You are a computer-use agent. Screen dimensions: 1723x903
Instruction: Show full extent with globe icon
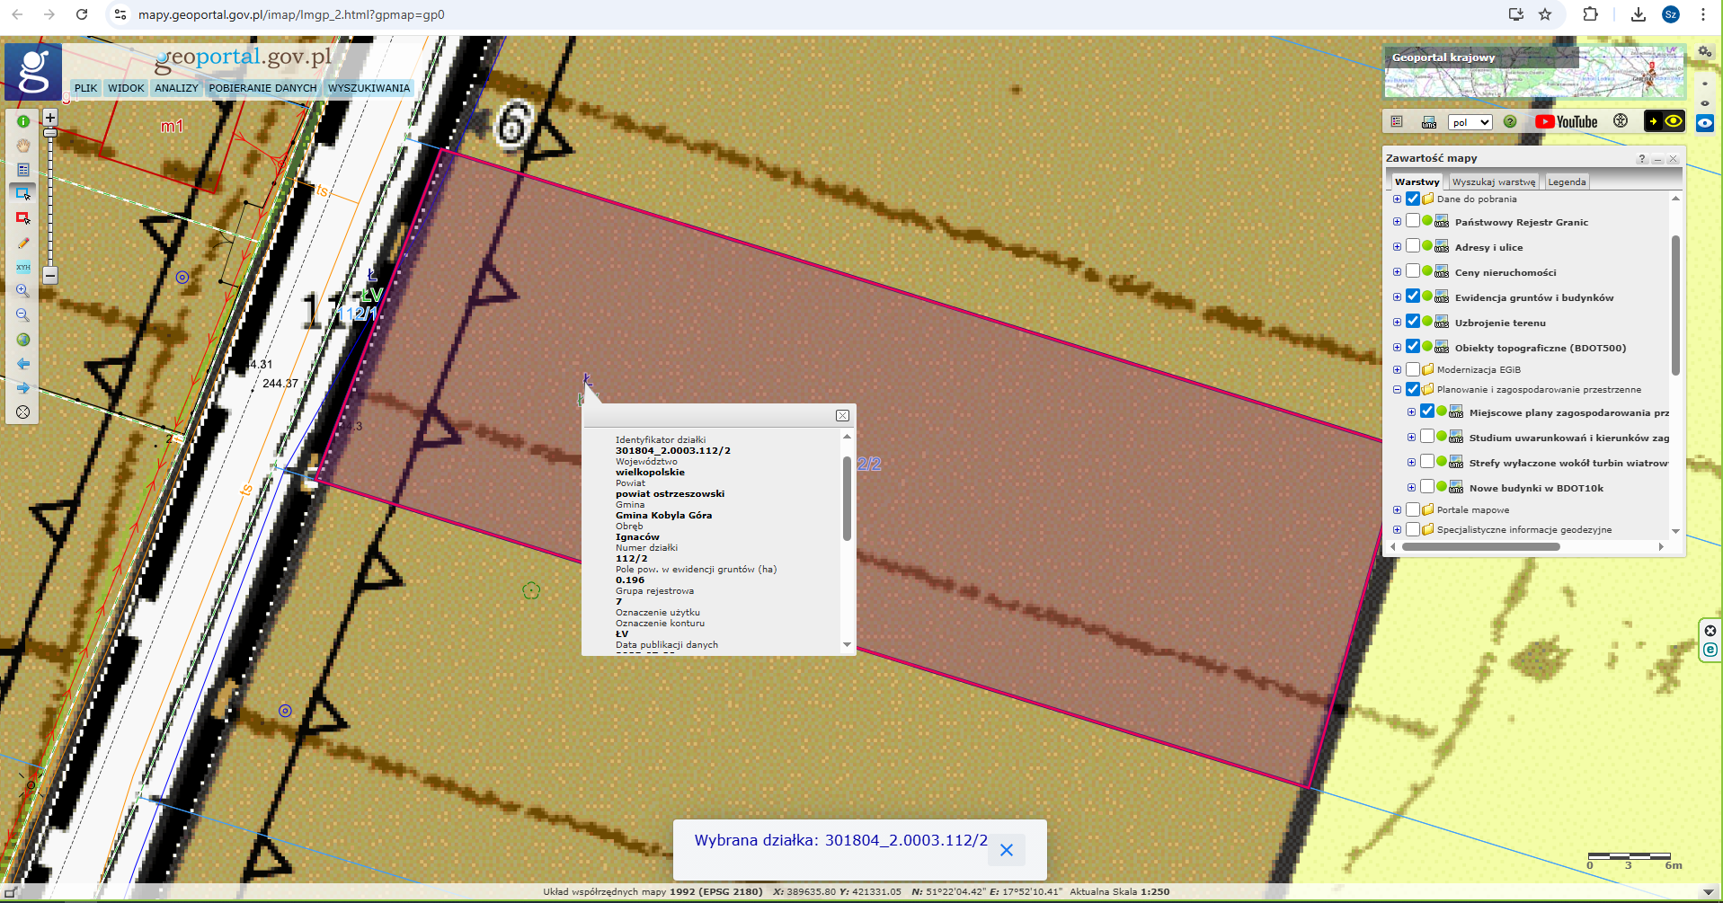23,340
